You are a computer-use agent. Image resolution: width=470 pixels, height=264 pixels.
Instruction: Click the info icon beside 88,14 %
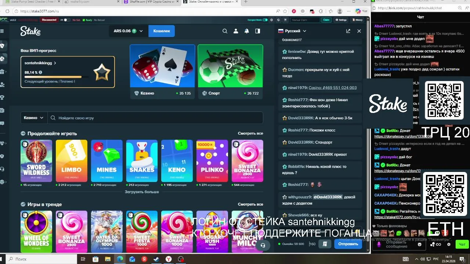(40, 73)
